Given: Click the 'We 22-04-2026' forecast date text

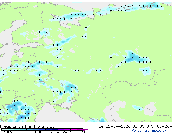Looking at the screenshot, I should pyautogui.click(x=114, y=126).
